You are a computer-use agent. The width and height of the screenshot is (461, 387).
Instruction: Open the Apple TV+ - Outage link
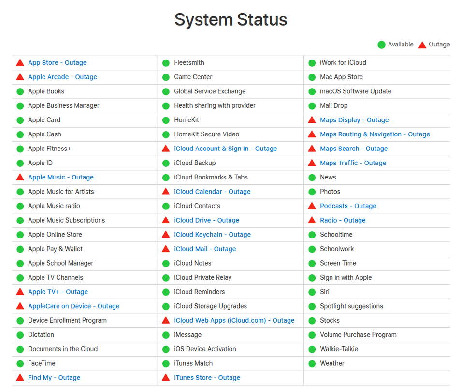(x=58, y=292)
